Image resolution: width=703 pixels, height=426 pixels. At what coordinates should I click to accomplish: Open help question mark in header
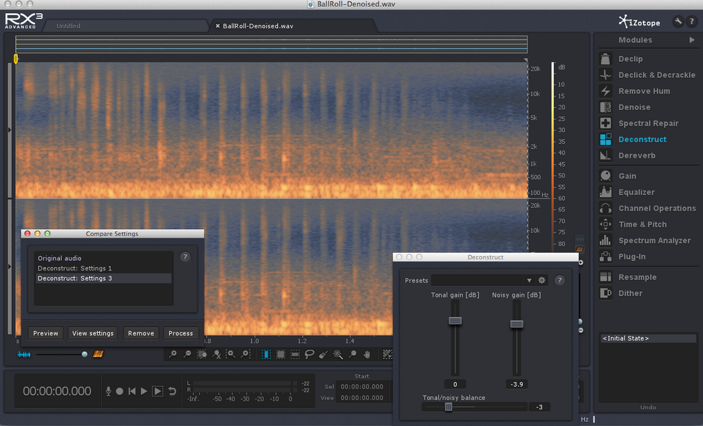(692, 21)
